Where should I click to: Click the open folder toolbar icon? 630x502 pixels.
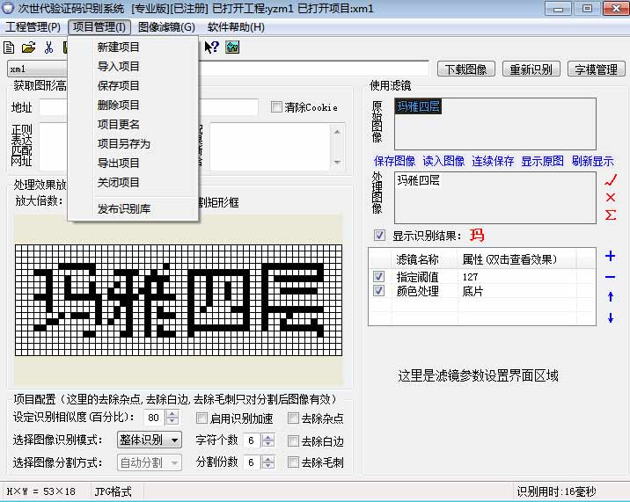pos(29,47)
